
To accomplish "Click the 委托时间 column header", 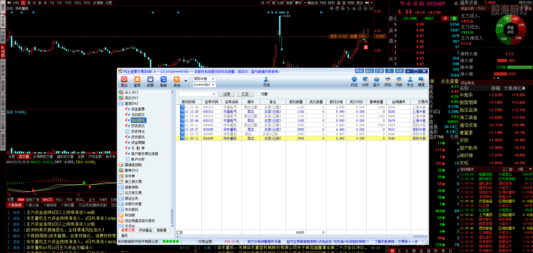I will [188, 102].
